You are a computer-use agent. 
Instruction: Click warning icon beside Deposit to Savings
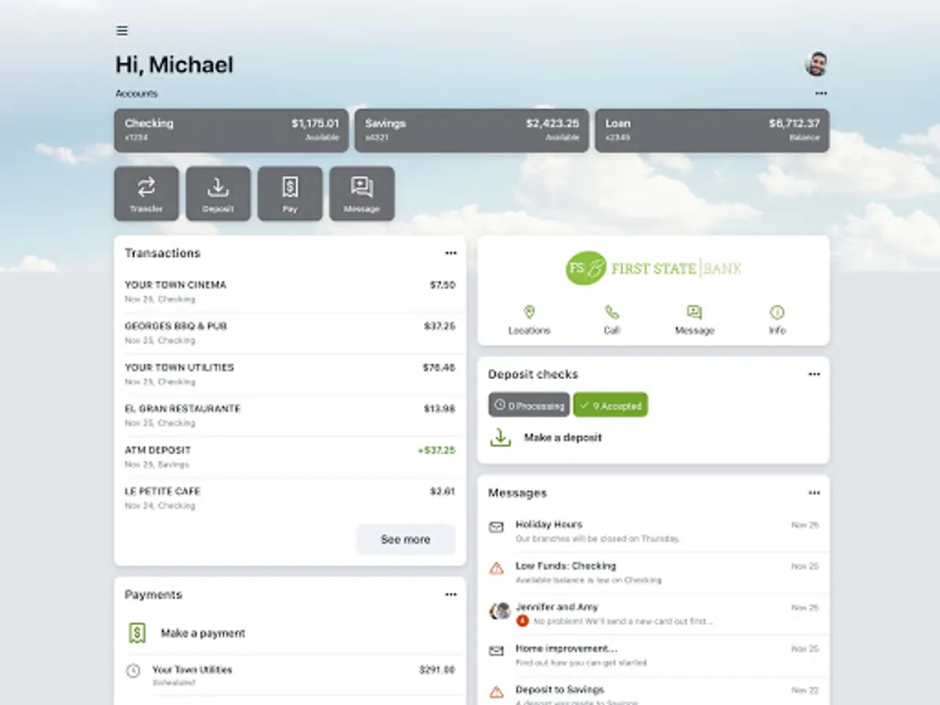coord(497,692)
